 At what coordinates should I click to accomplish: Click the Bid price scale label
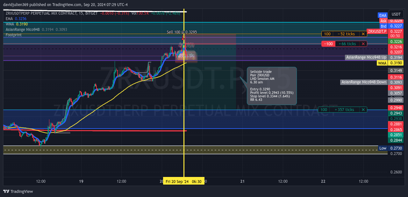[x=383, y=26]
